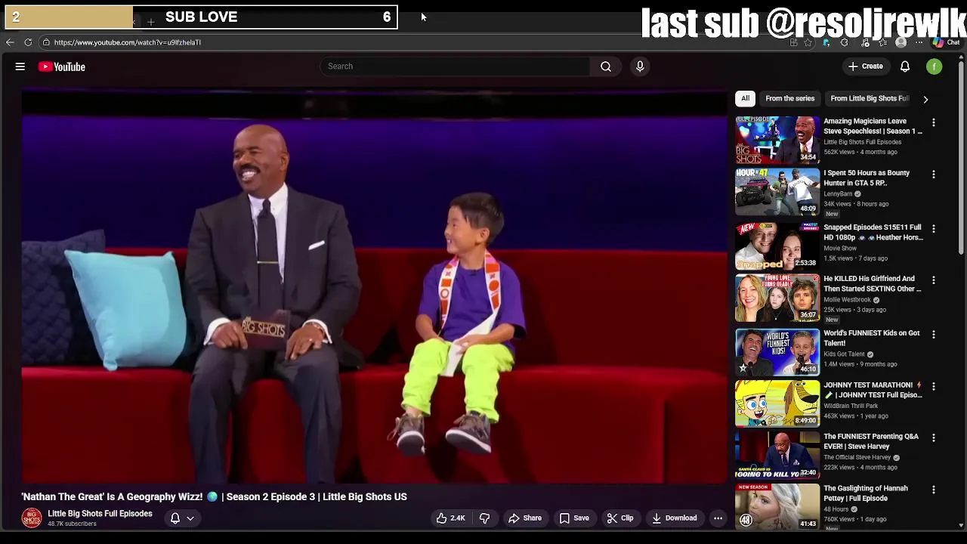Show more filter chips with right arrow
The width and height of the screenshot is (967, 544).
pyautogui.click(x=925, y=99)
